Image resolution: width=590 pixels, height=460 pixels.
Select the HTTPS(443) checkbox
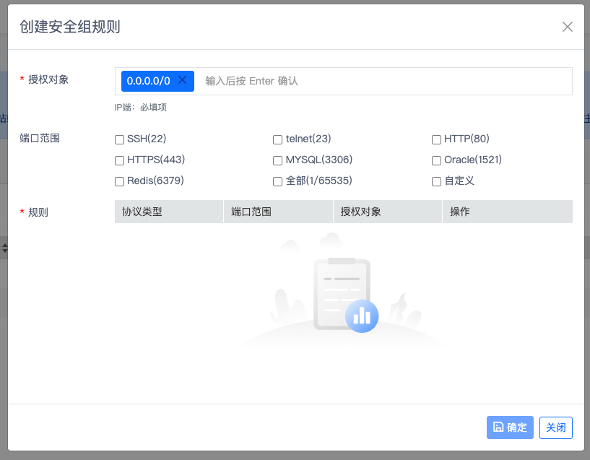[120, 160]
